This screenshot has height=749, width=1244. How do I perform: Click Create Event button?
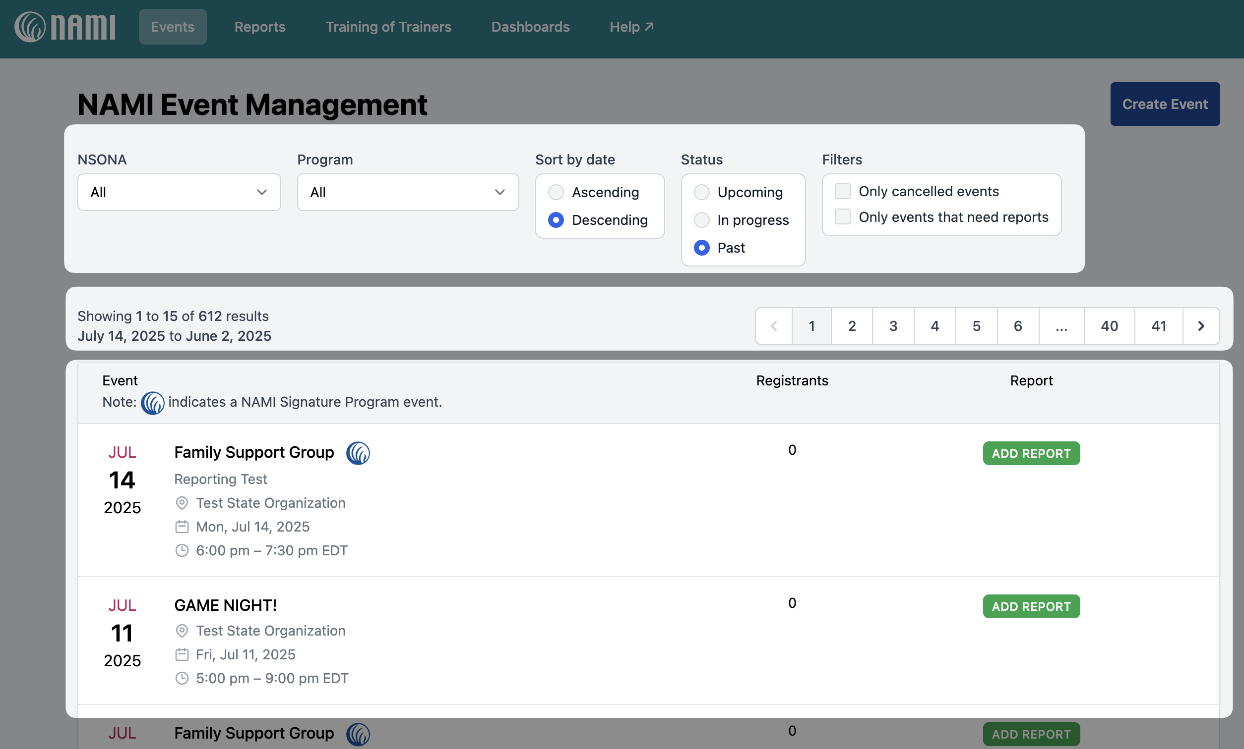(x=1165, y=104)
